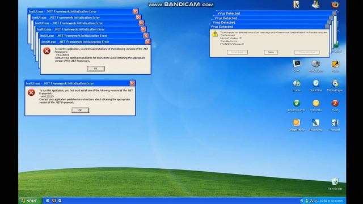
Task: Close the backmost stacked .NET error window
Action: [135, 11]
